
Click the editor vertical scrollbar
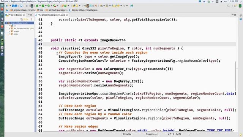click(x=235, y=76)
